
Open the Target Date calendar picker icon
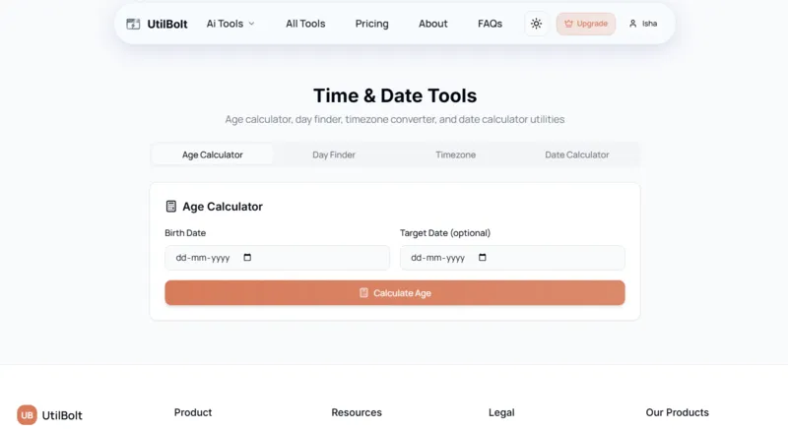click(483, 258)
